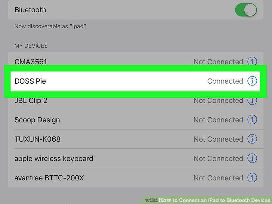Click the Bluetooth label text
This screenshot has width=272, height=204.
tap(30, 10)
